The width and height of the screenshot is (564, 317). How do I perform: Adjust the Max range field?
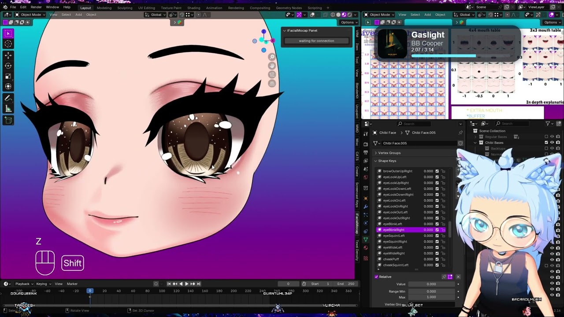coord(431,297)
